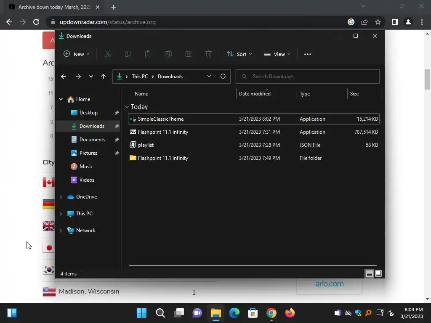Go back in File Explorer navigation
Image resolution: width=431 pixels, height=323 pixels.
[64, 77]
